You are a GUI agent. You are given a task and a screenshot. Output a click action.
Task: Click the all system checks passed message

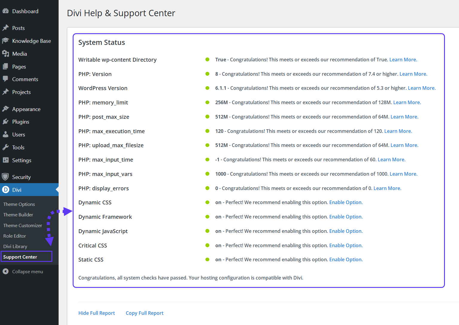coord(191,278)
